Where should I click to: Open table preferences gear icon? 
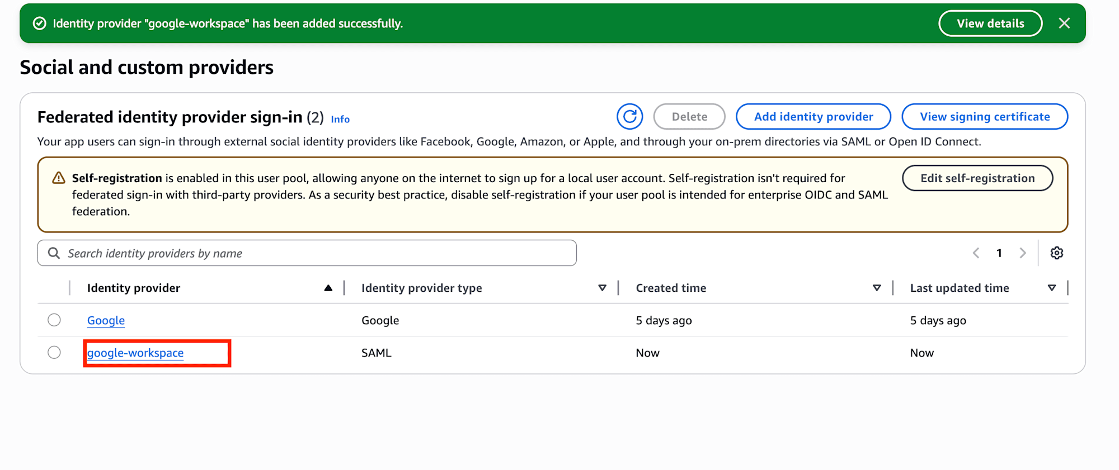[x=1056, y=253]
